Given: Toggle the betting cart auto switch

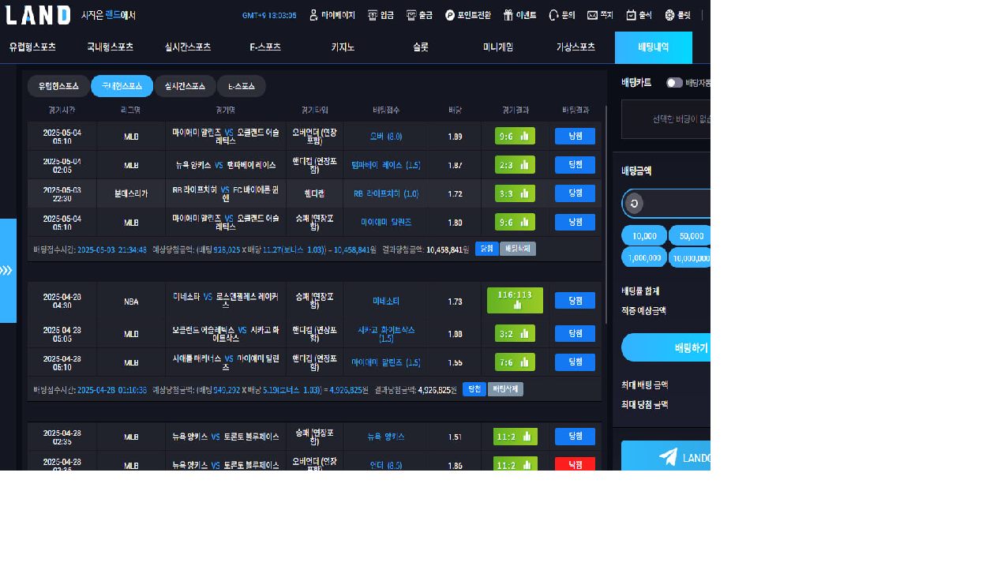Looking at the screenshot, I should [673, 83].
